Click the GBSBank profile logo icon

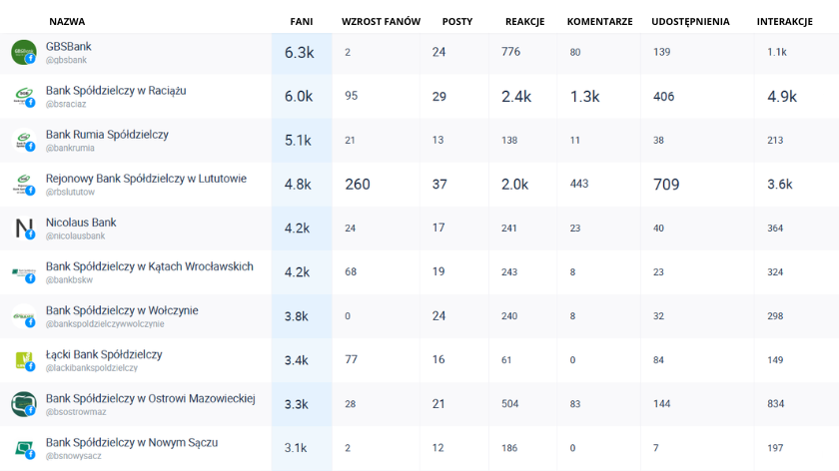(24, 52)
